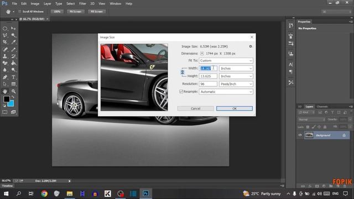Toggle lock all padlock in Layers
354x199 pixels.
(x=325, y=127)
